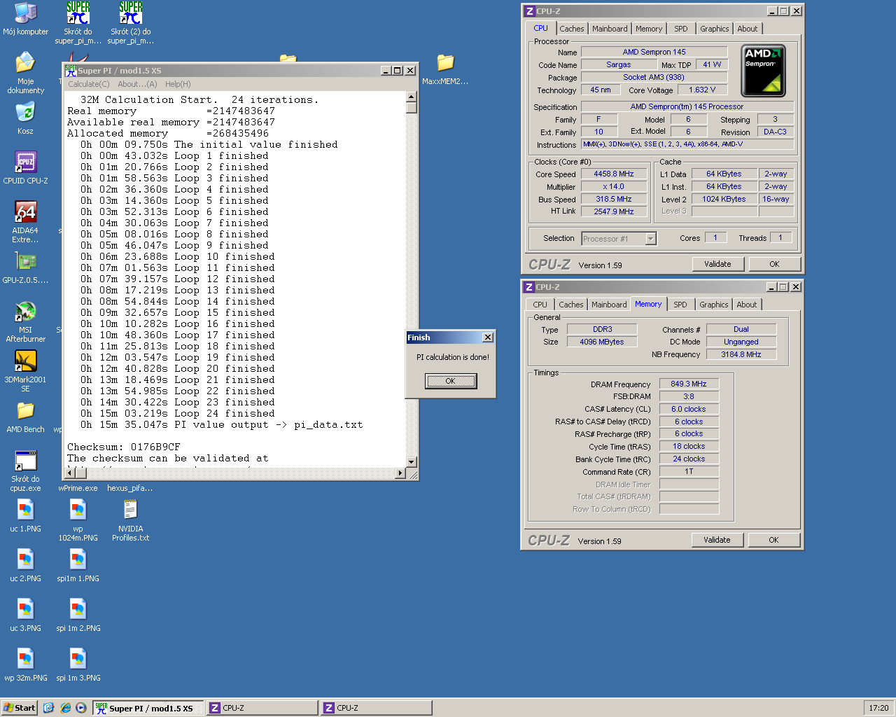896x717 pixels.
Task: Open CPU tab in bottom CPU-Z
Action: [540, 305]
